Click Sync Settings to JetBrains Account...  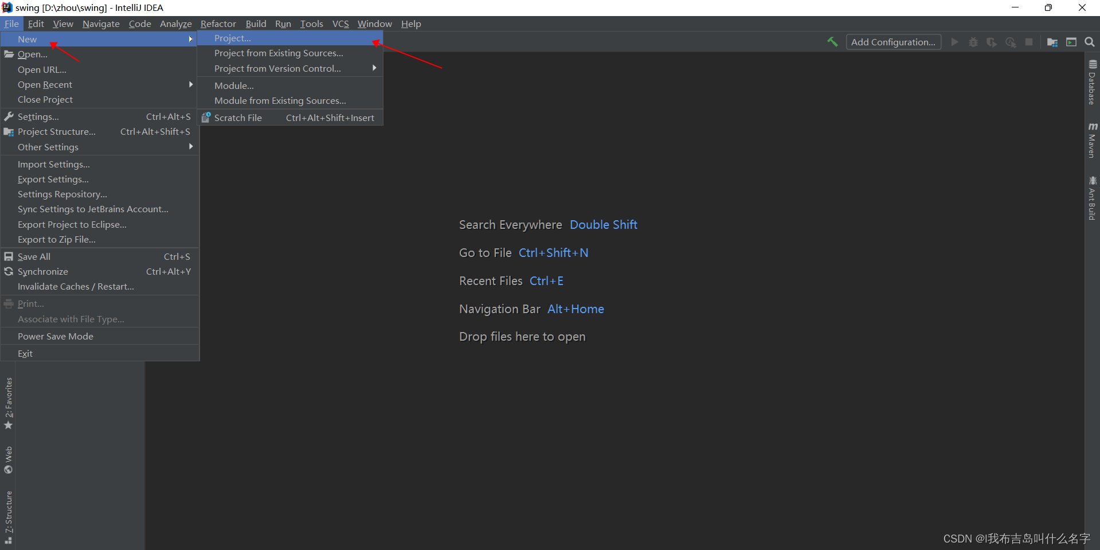click(x=100, y=209)
